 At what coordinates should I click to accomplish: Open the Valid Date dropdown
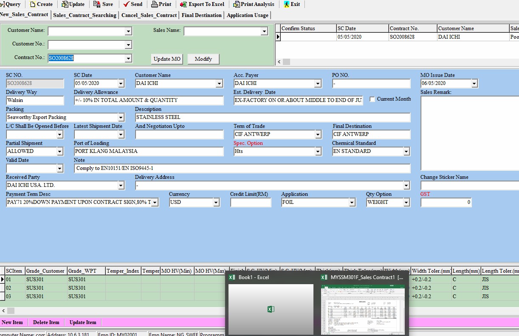coord(60,169)
